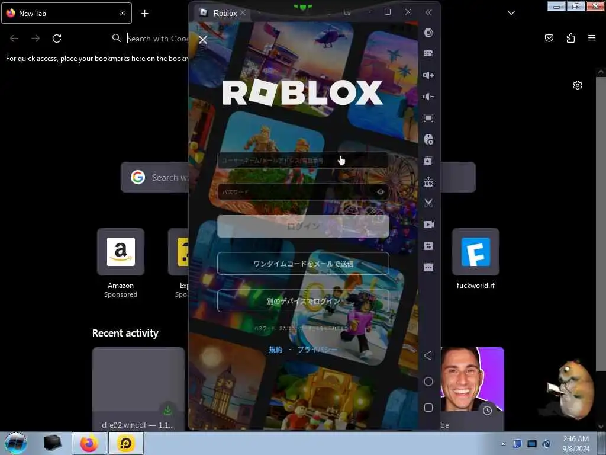This screenshot has width=606, height=455.
Task: Close Roblox login screen with X icon
Action: (x=203, y=40)
